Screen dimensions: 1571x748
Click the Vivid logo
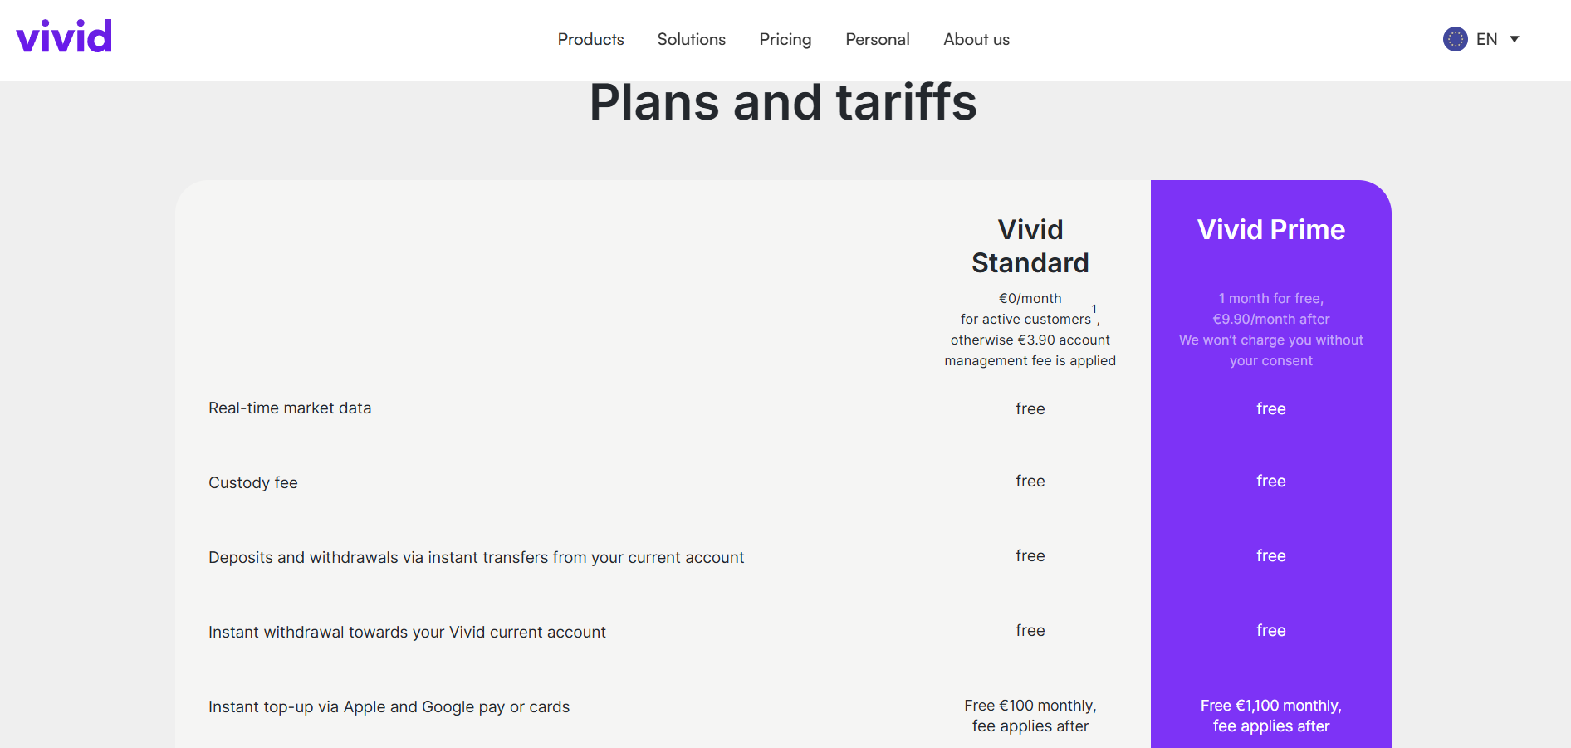click(64, 37)
